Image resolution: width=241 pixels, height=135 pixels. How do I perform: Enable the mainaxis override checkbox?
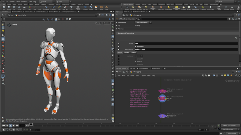[x=119, y=56]
